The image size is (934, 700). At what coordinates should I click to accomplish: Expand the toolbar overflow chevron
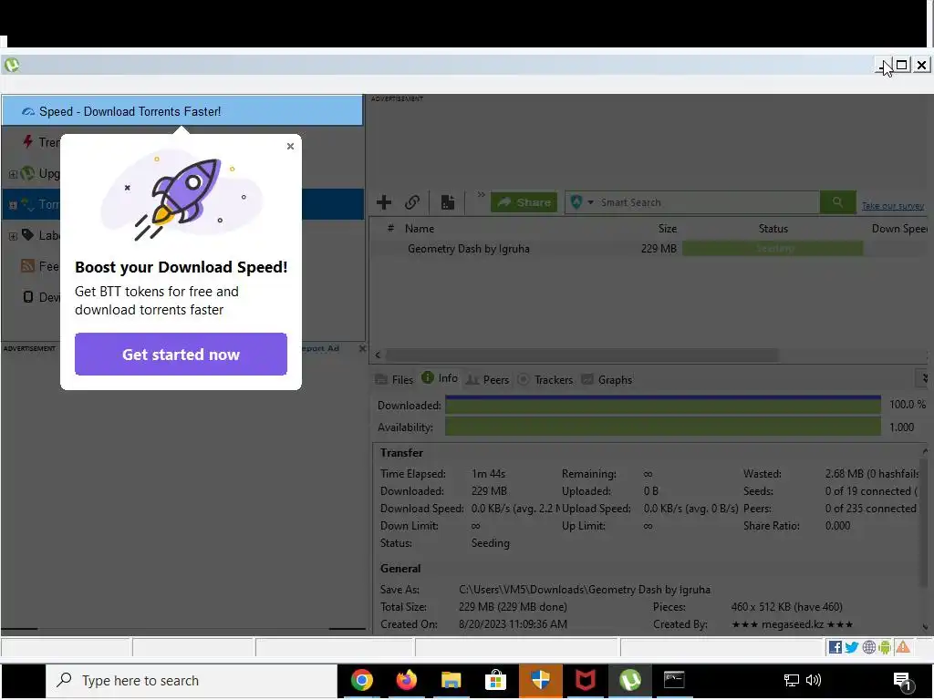[481, 195]
